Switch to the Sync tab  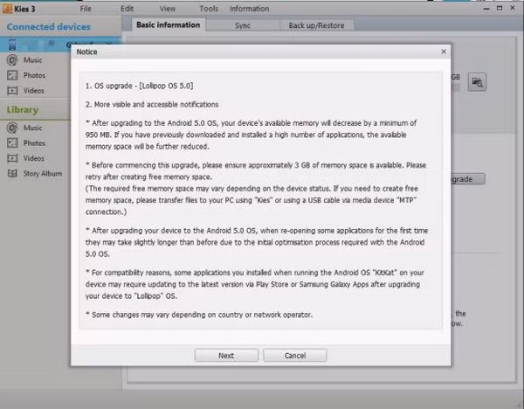(242, 25)
